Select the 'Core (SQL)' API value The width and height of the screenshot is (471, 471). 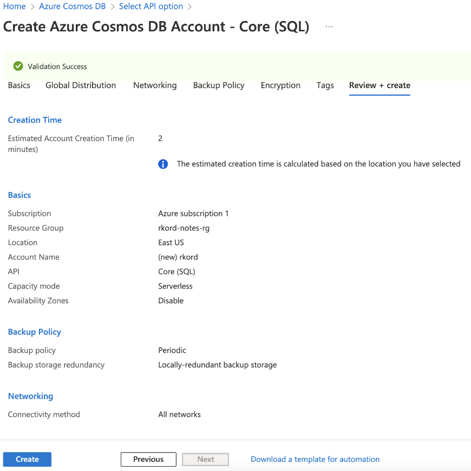click(176, 271)
